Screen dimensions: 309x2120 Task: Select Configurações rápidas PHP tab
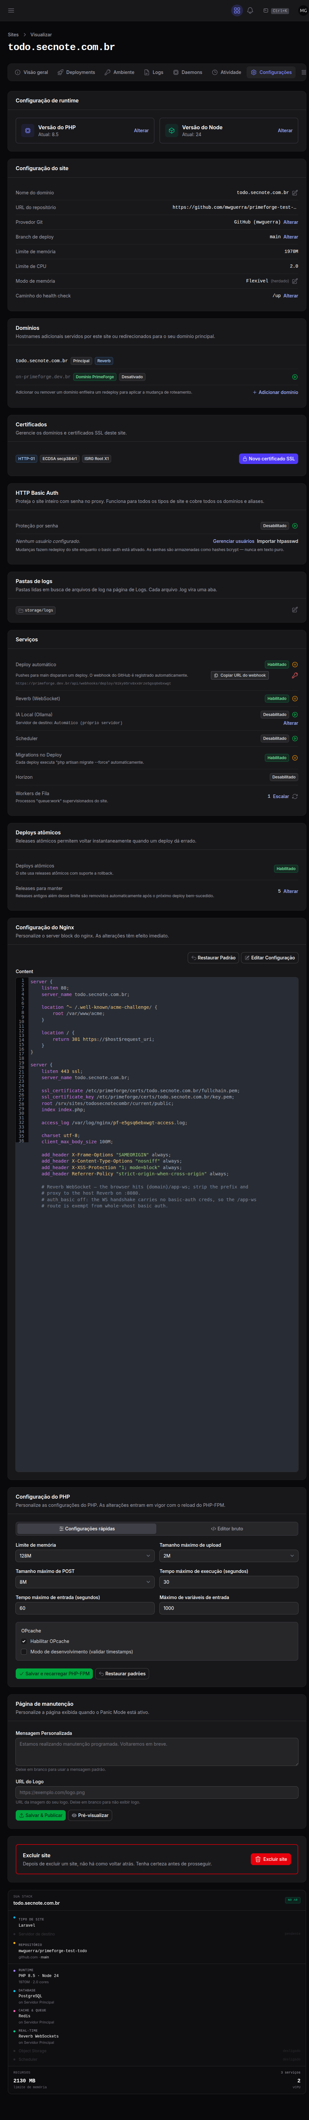[x=86, y=1529]
